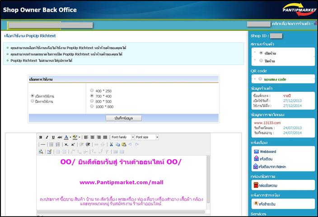Image resolution: width=318 pixels, height=217 pixels.
Task: Click the editor vertical scrollbar
Action: click(208, 179)
